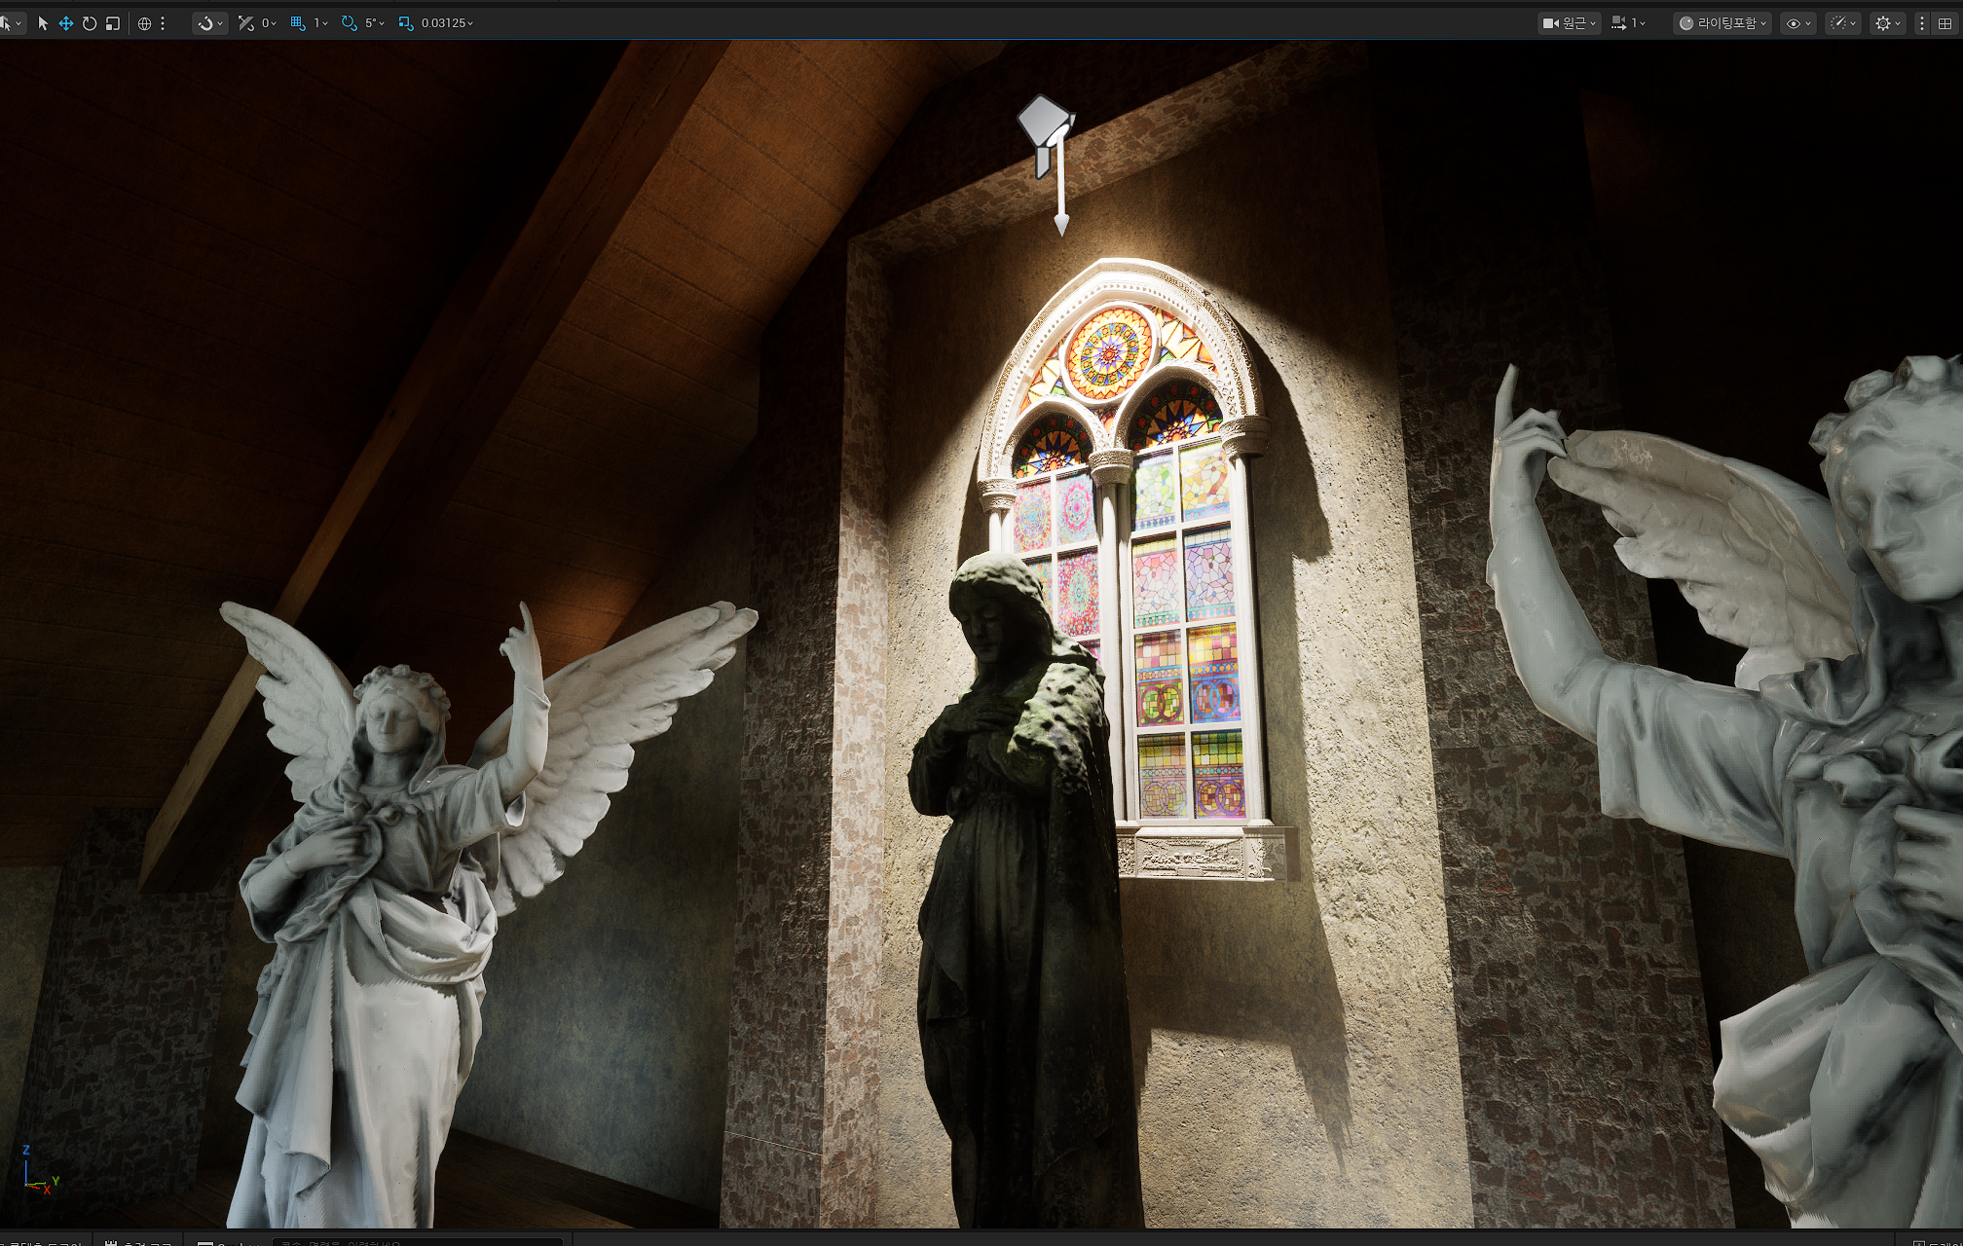Viewport: 1963px width, 1246px height.
Task: Open the Show flags eye menu
Action: [1797, 23]
